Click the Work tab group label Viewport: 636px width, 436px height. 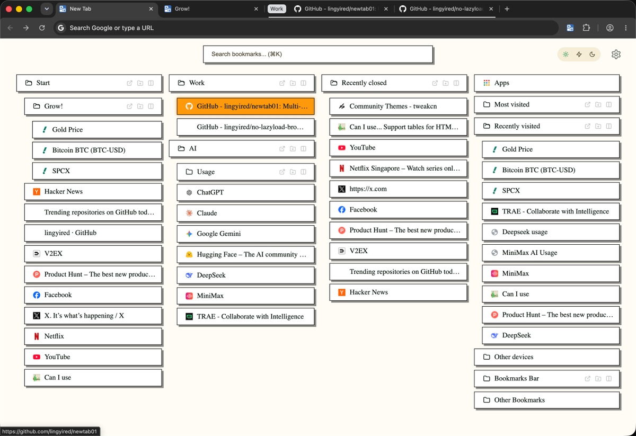tap(277, 9)
